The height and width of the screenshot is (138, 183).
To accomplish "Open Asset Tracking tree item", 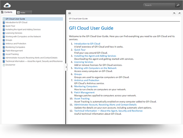I will pyautogui.click(x=12, y=54).
